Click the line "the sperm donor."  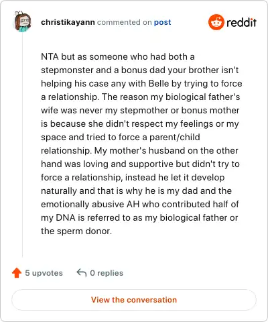76,231
